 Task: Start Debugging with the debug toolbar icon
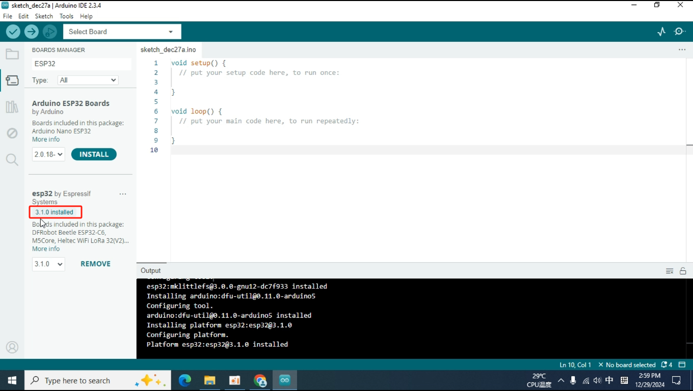49,32
